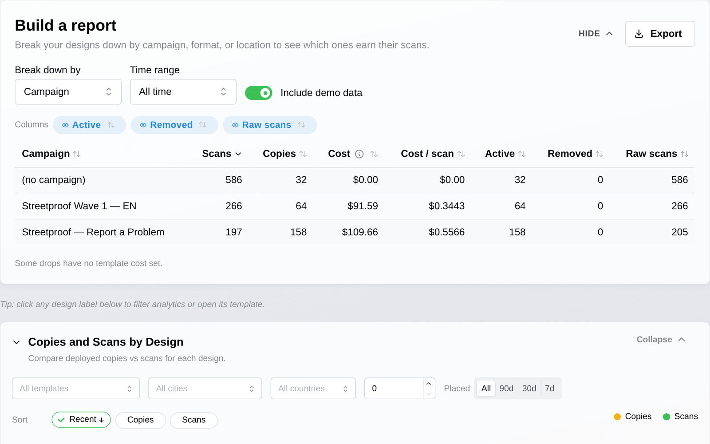The image size is (710, 444).
Task: Click the 'Some drops have no template cost set' note
Action: point(89,264)
